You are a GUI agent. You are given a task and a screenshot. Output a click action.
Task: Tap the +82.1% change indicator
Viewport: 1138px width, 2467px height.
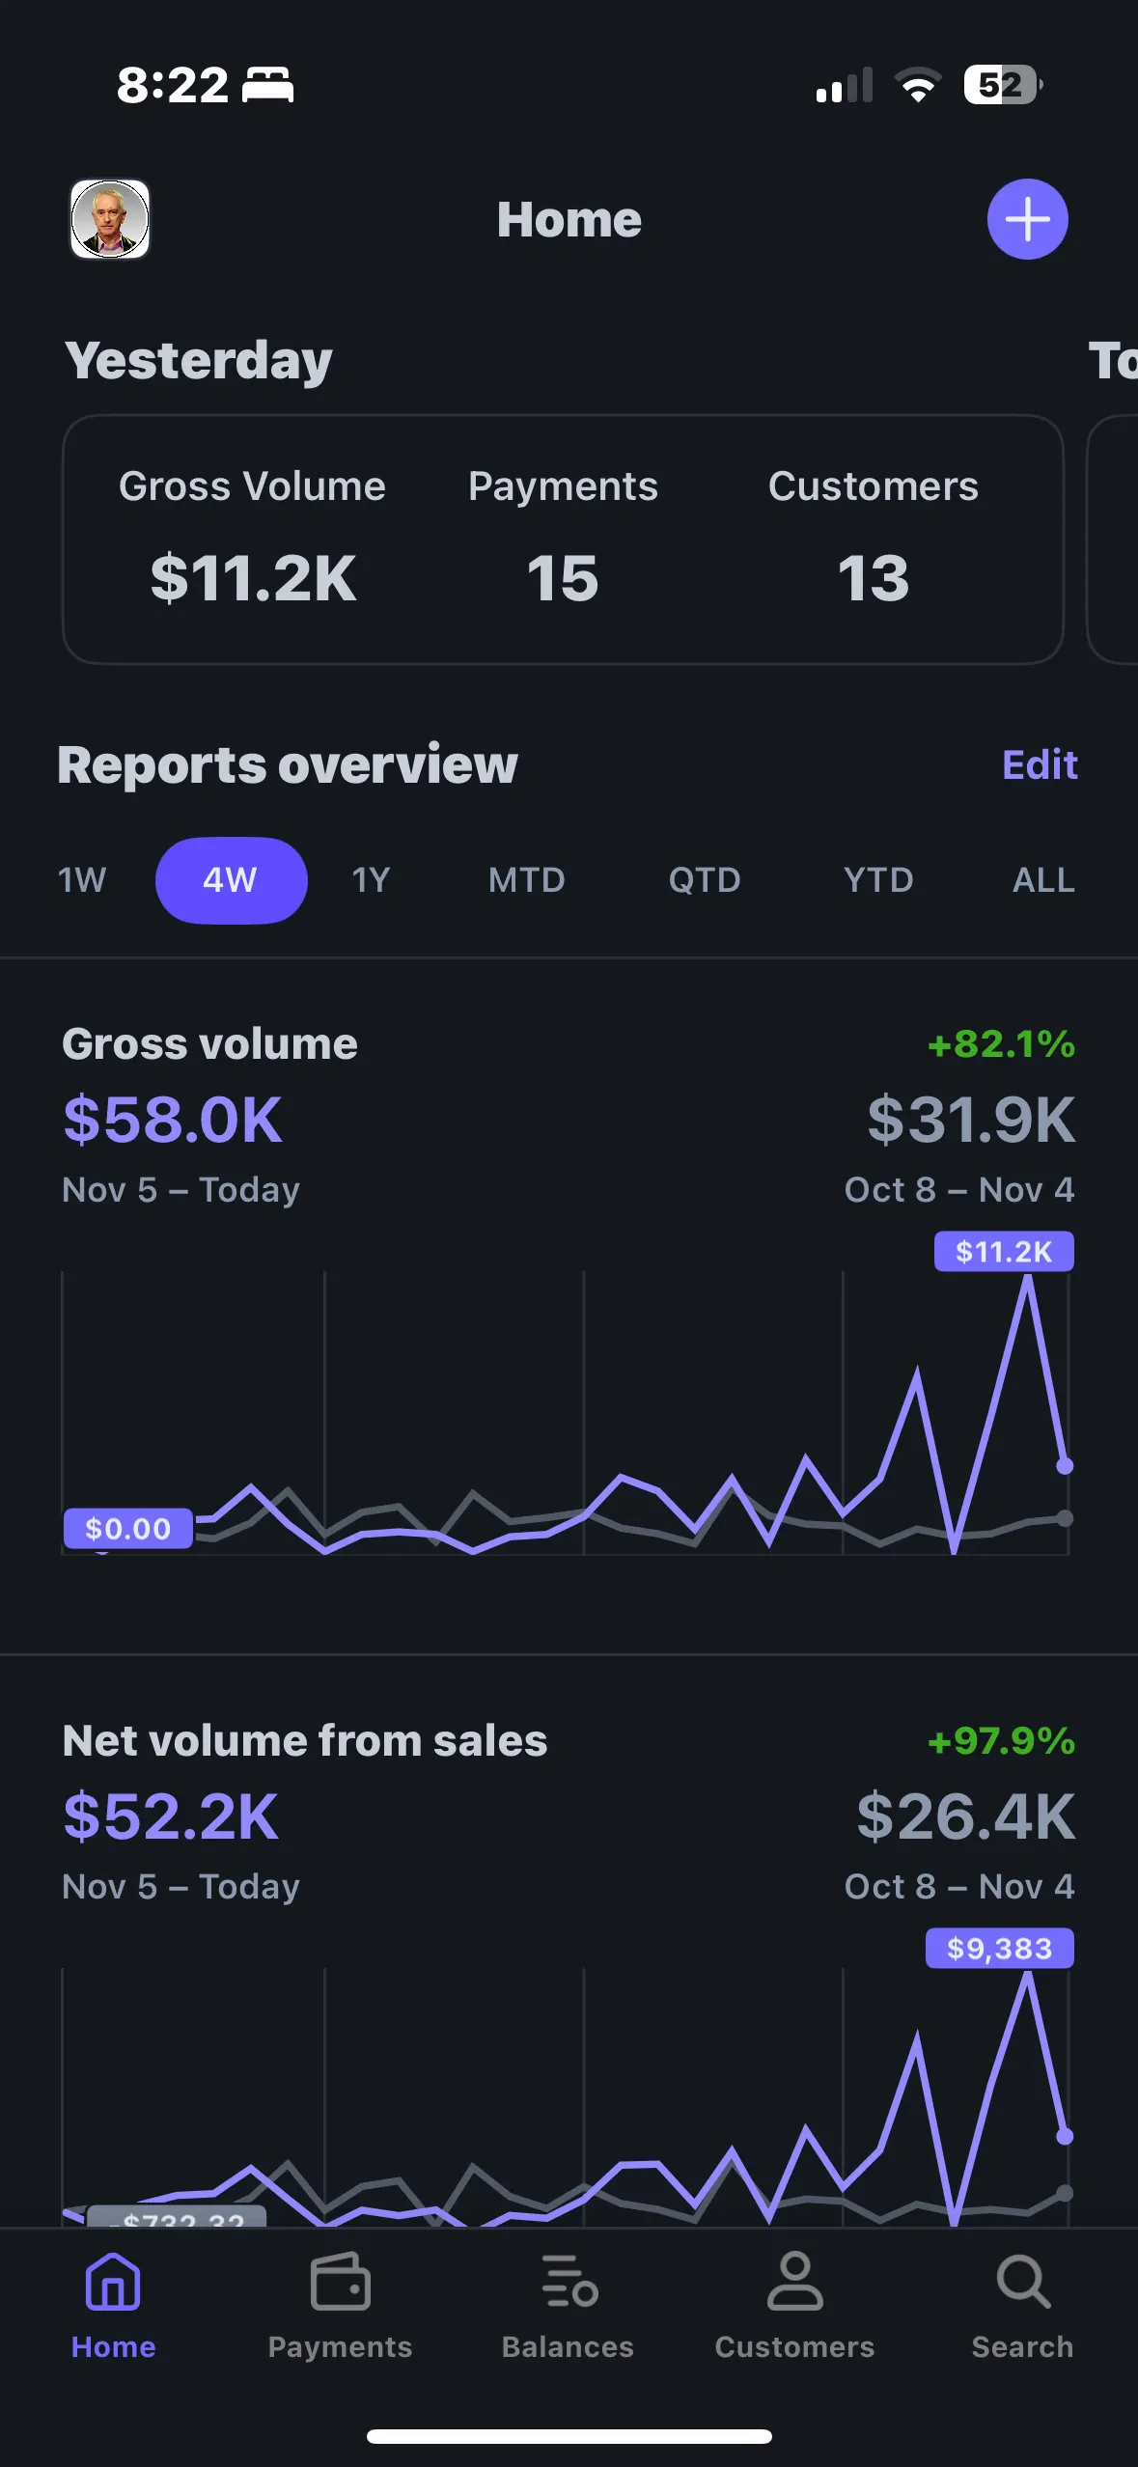coord(1001,1044)
